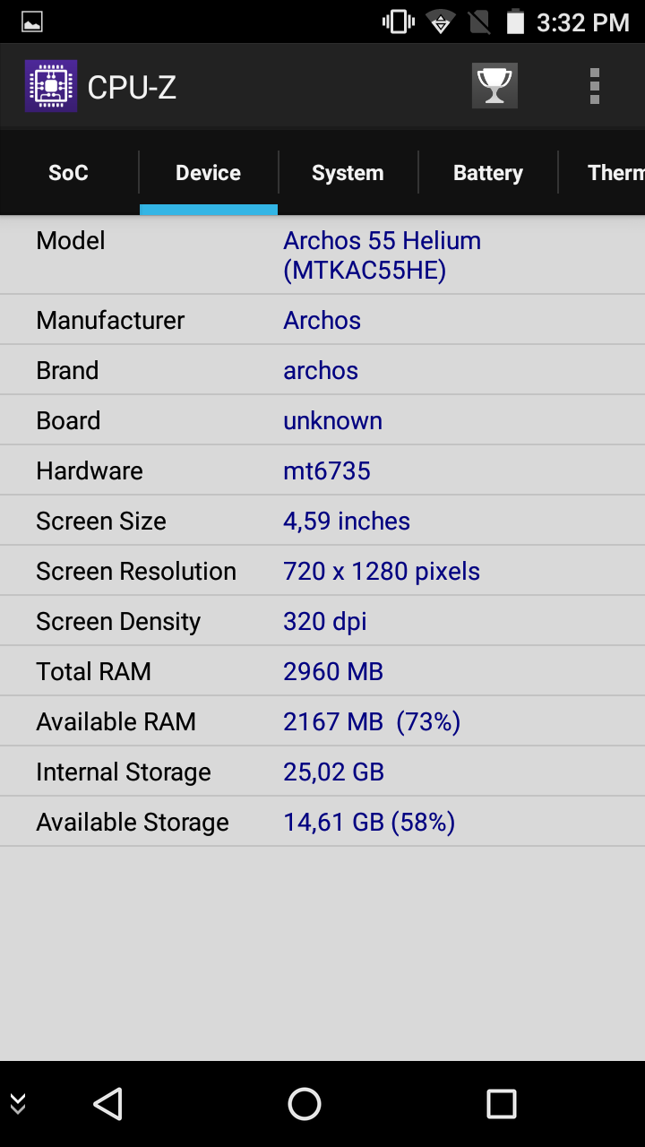Tap the Available Storage 14,61 GB row
645x1147 pixels.
tap(322, 822)
